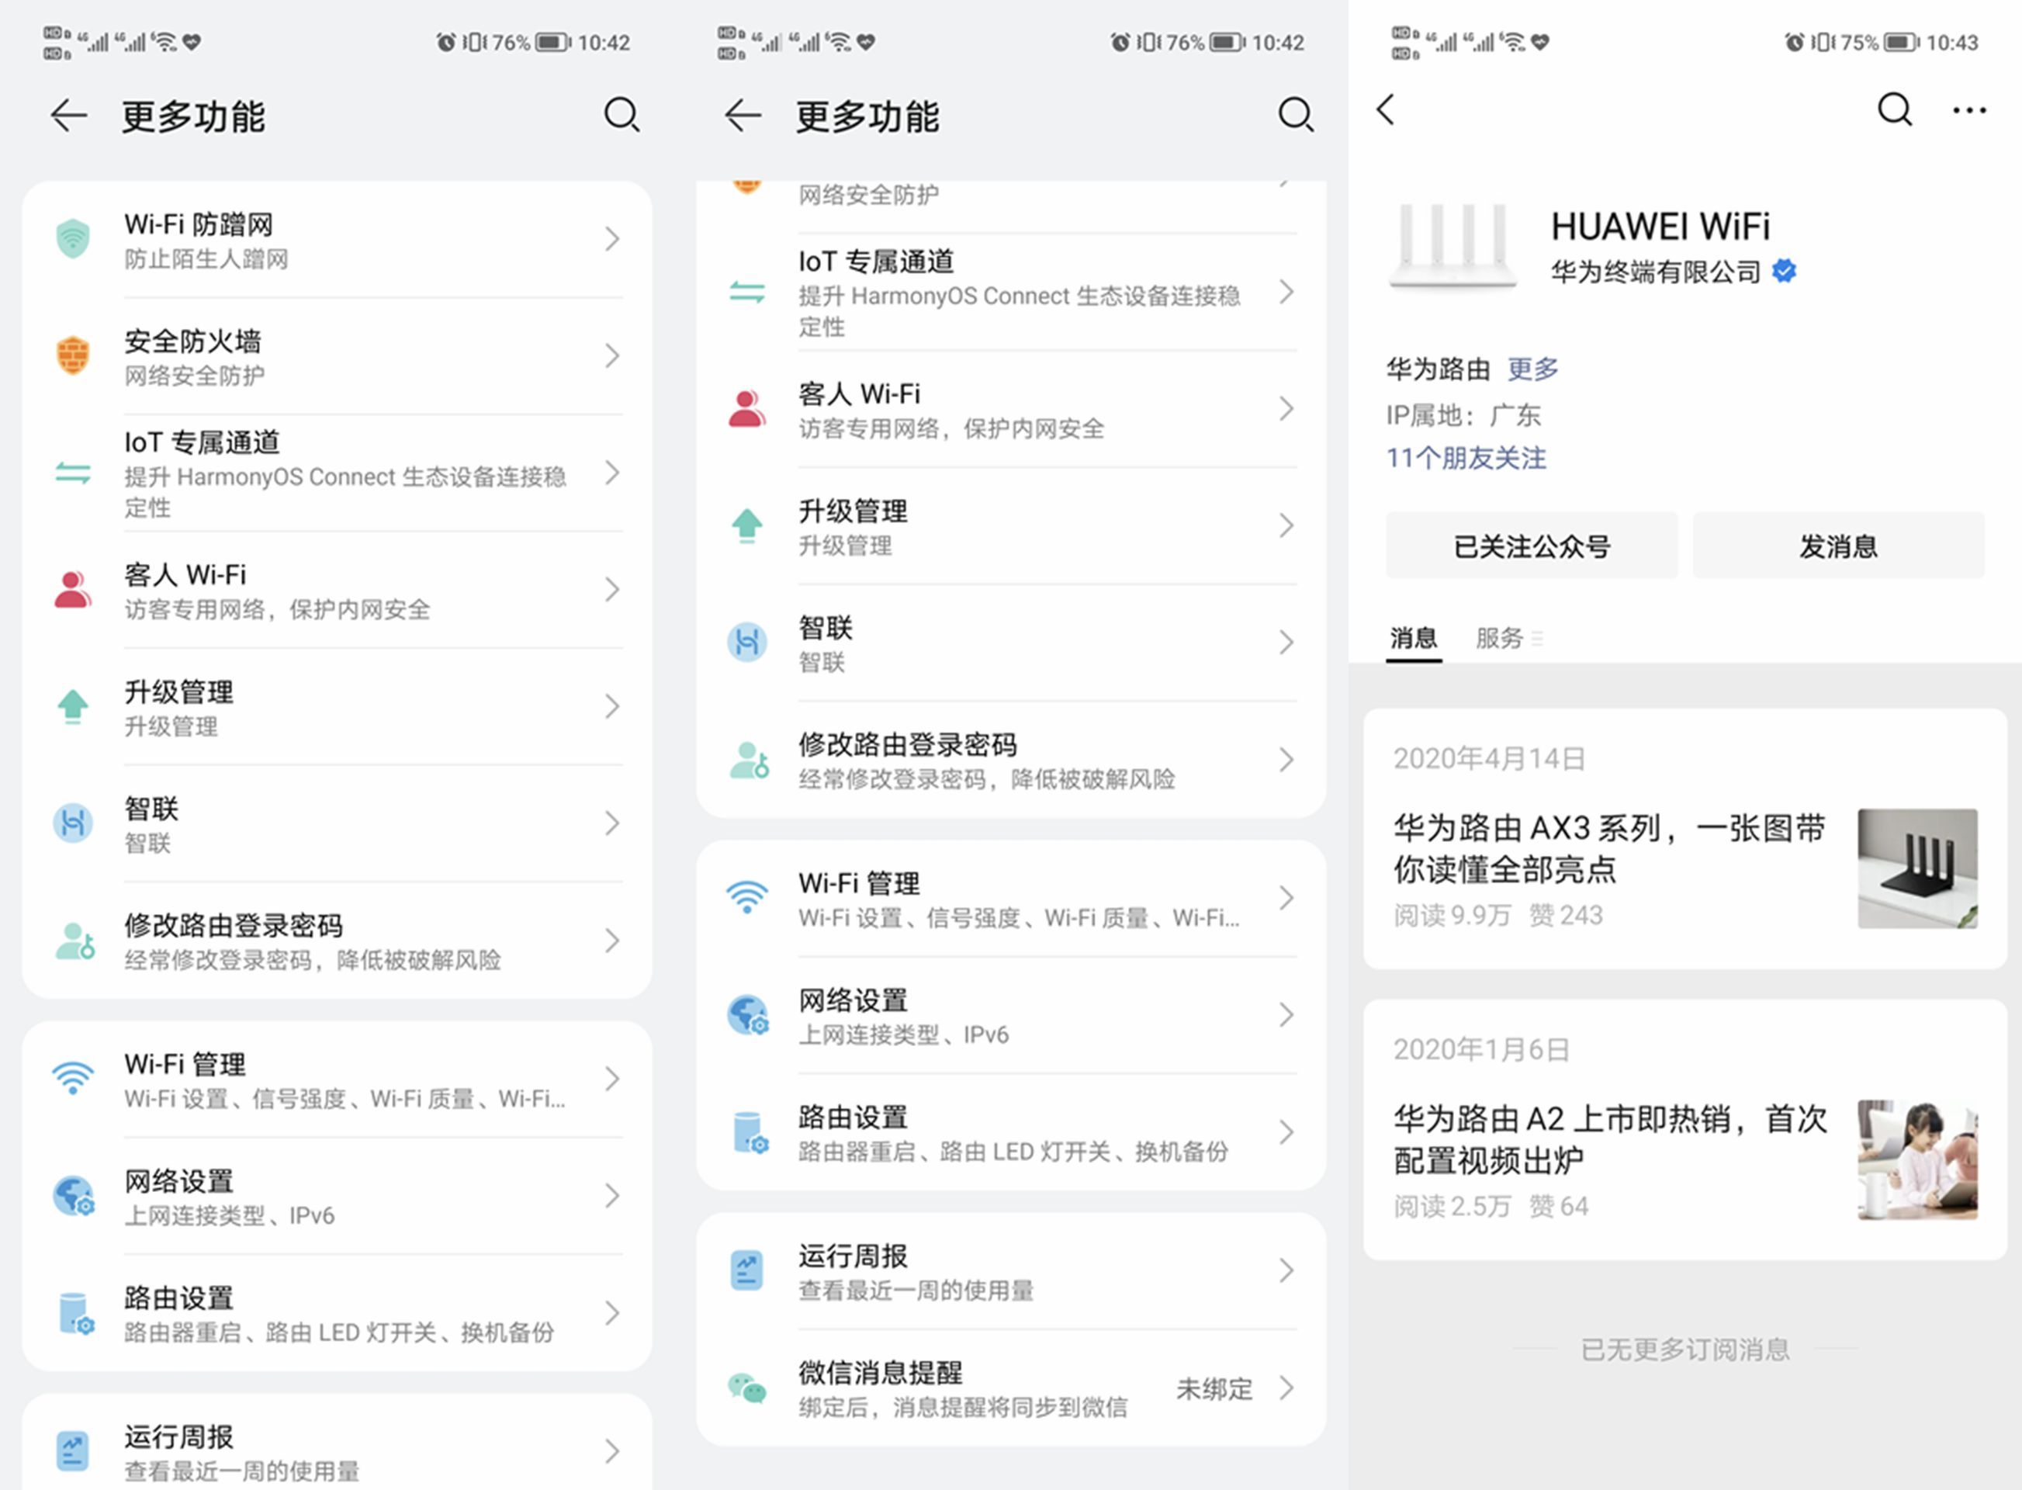Tap 运行周报 label in middle screen
Viewport: 2022px width, 1490px height.
pos(852,1256)
